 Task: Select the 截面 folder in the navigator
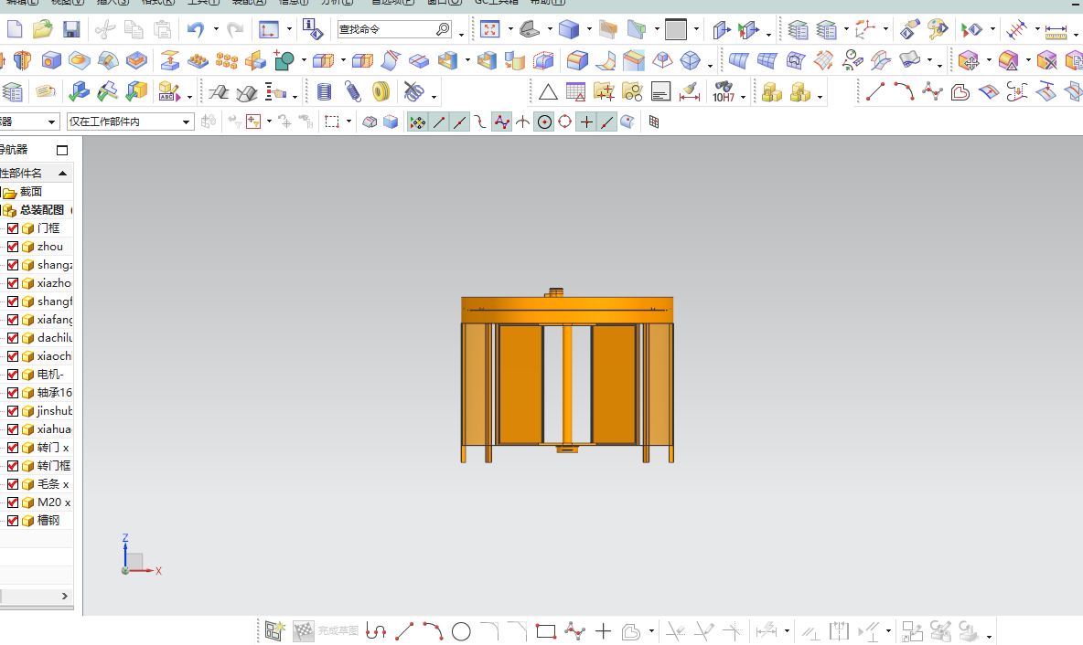click(x=31, y=192)
